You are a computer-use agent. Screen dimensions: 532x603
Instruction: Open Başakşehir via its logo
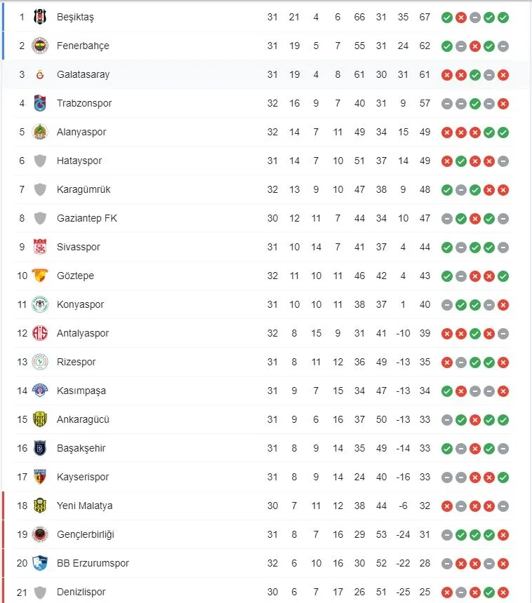point(40,448)
